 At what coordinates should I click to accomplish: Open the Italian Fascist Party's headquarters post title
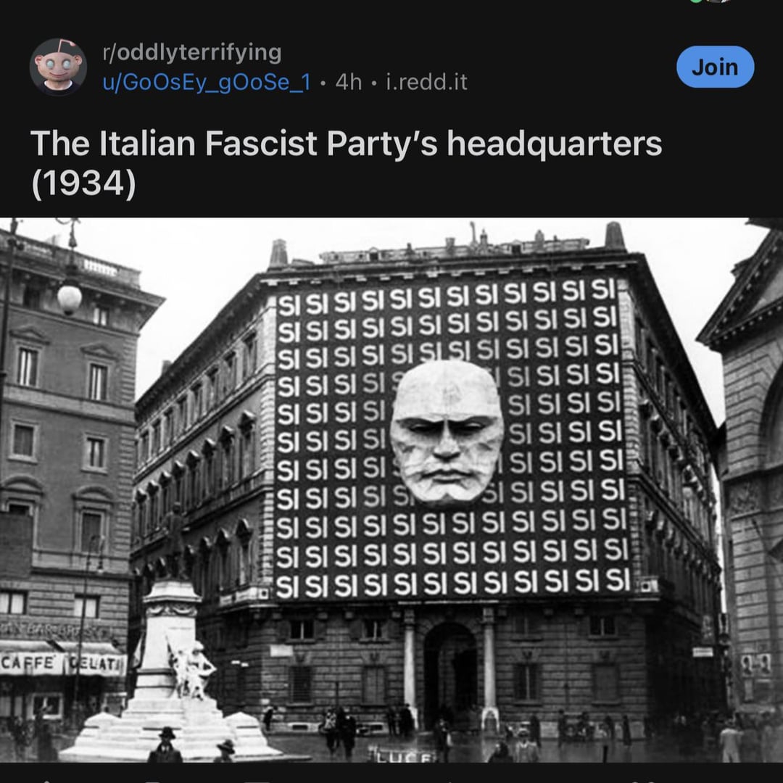point(346,163)
